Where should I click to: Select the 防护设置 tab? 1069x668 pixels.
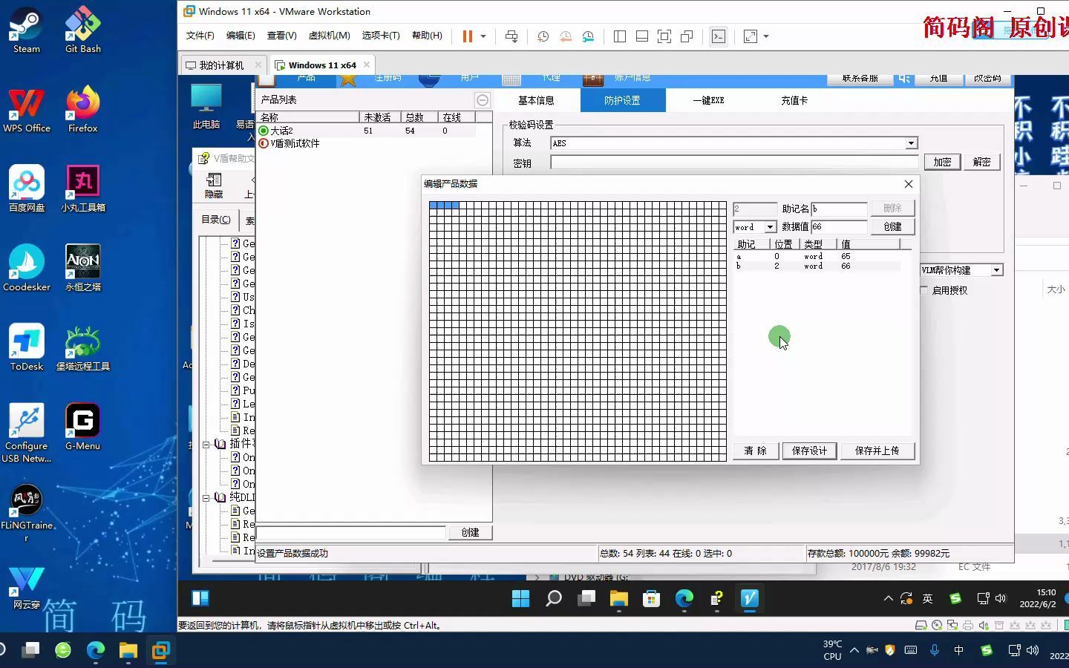622,100
